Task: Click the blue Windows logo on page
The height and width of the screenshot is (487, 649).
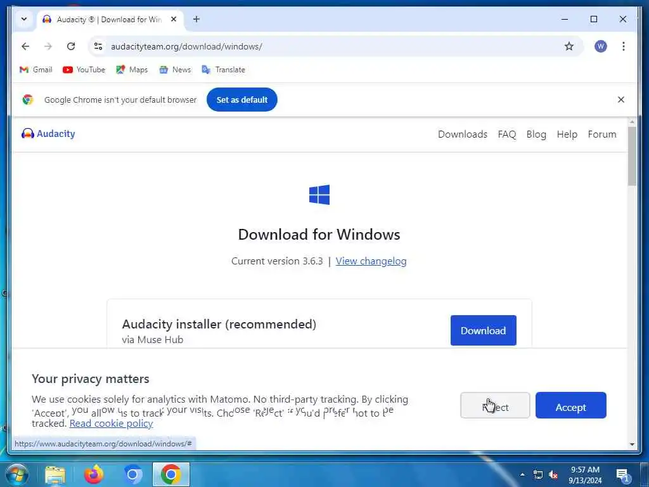Action: click(x=319, y=195)
